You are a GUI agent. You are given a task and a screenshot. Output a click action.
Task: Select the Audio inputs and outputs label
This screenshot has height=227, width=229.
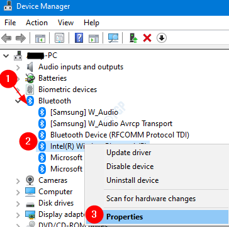coord(81,67)
